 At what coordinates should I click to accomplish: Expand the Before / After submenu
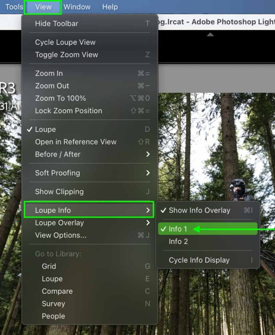(x=90, y=154)
